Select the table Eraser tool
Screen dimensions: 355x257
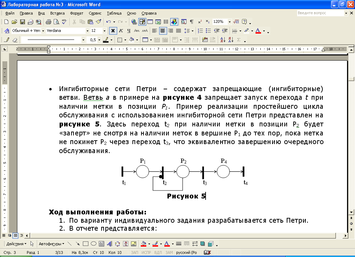(x=15, y=40)
